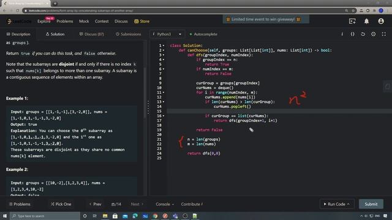Image resolution: width=392 pixels, height=220 pixels.
Task: Open the Mail app from the taskbar
Action: tap(125, 216)
